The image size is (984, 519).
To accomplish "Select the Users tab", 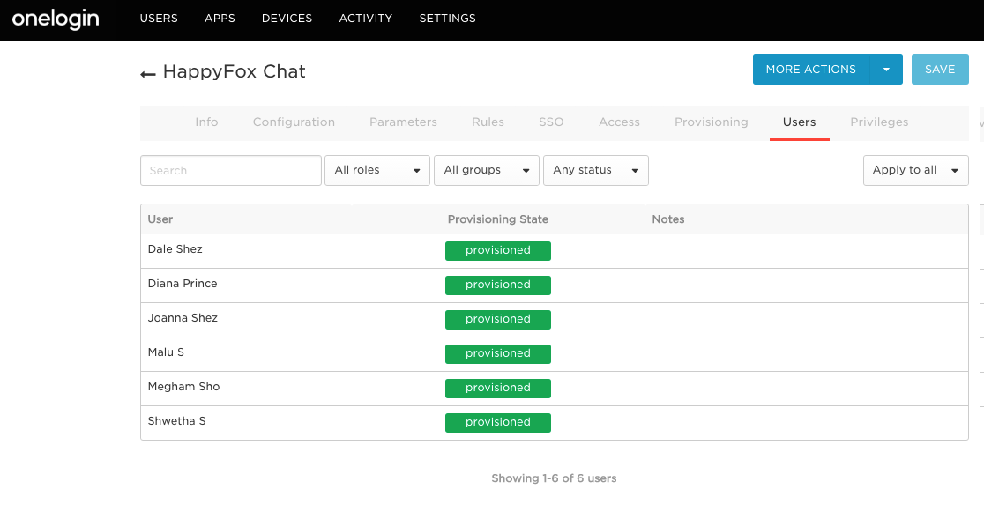I will pyautogui.click(x=800, y=122).
